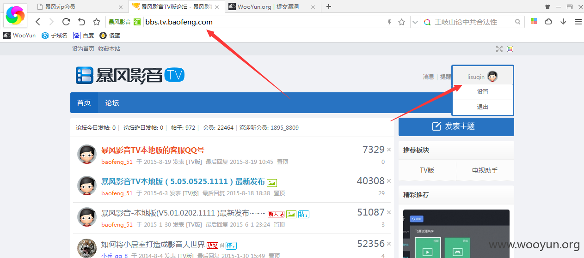
Task: Open the newest member 1895_8809 link
Action: (284, 128)
